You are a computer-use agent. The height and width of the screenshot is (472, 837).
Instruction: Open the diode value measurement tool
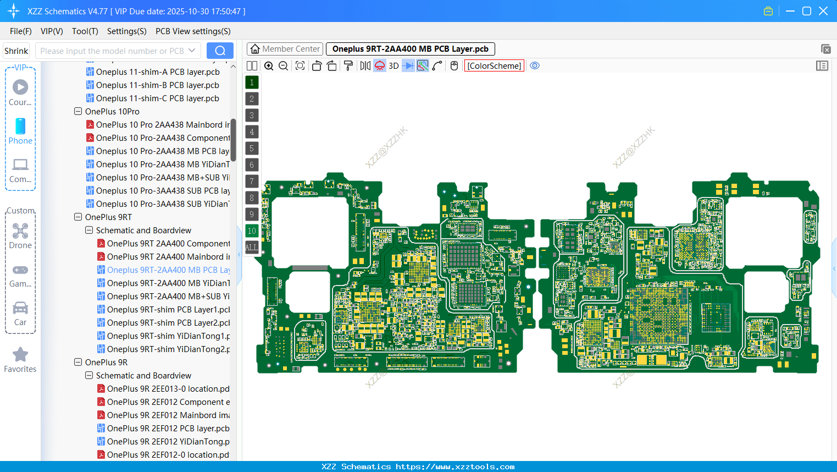408,65
